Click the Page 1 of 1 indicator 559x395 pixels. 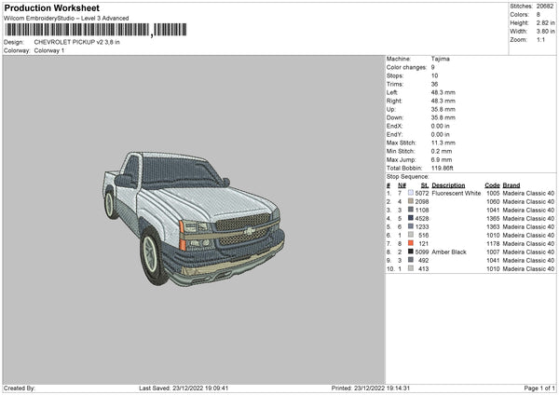tap(539, 388)
